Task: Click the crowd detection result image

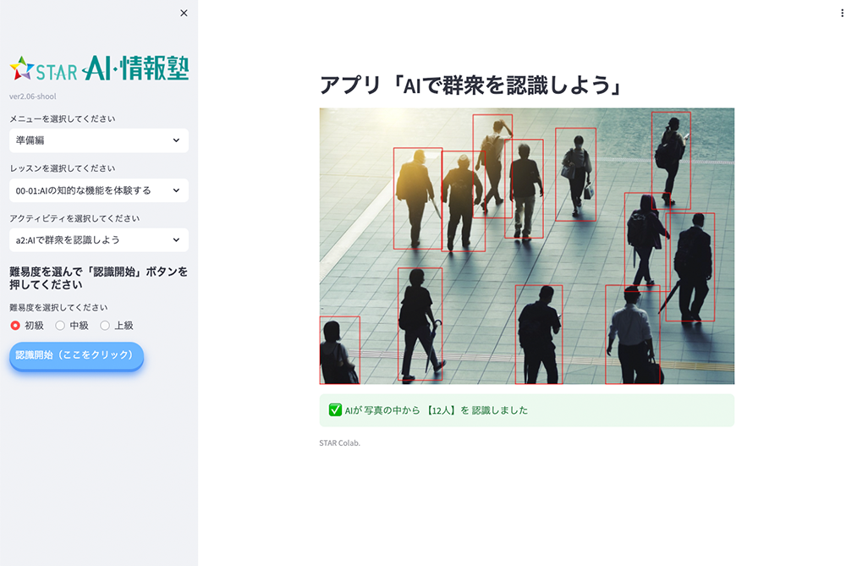Action: [x=526, y=246]
